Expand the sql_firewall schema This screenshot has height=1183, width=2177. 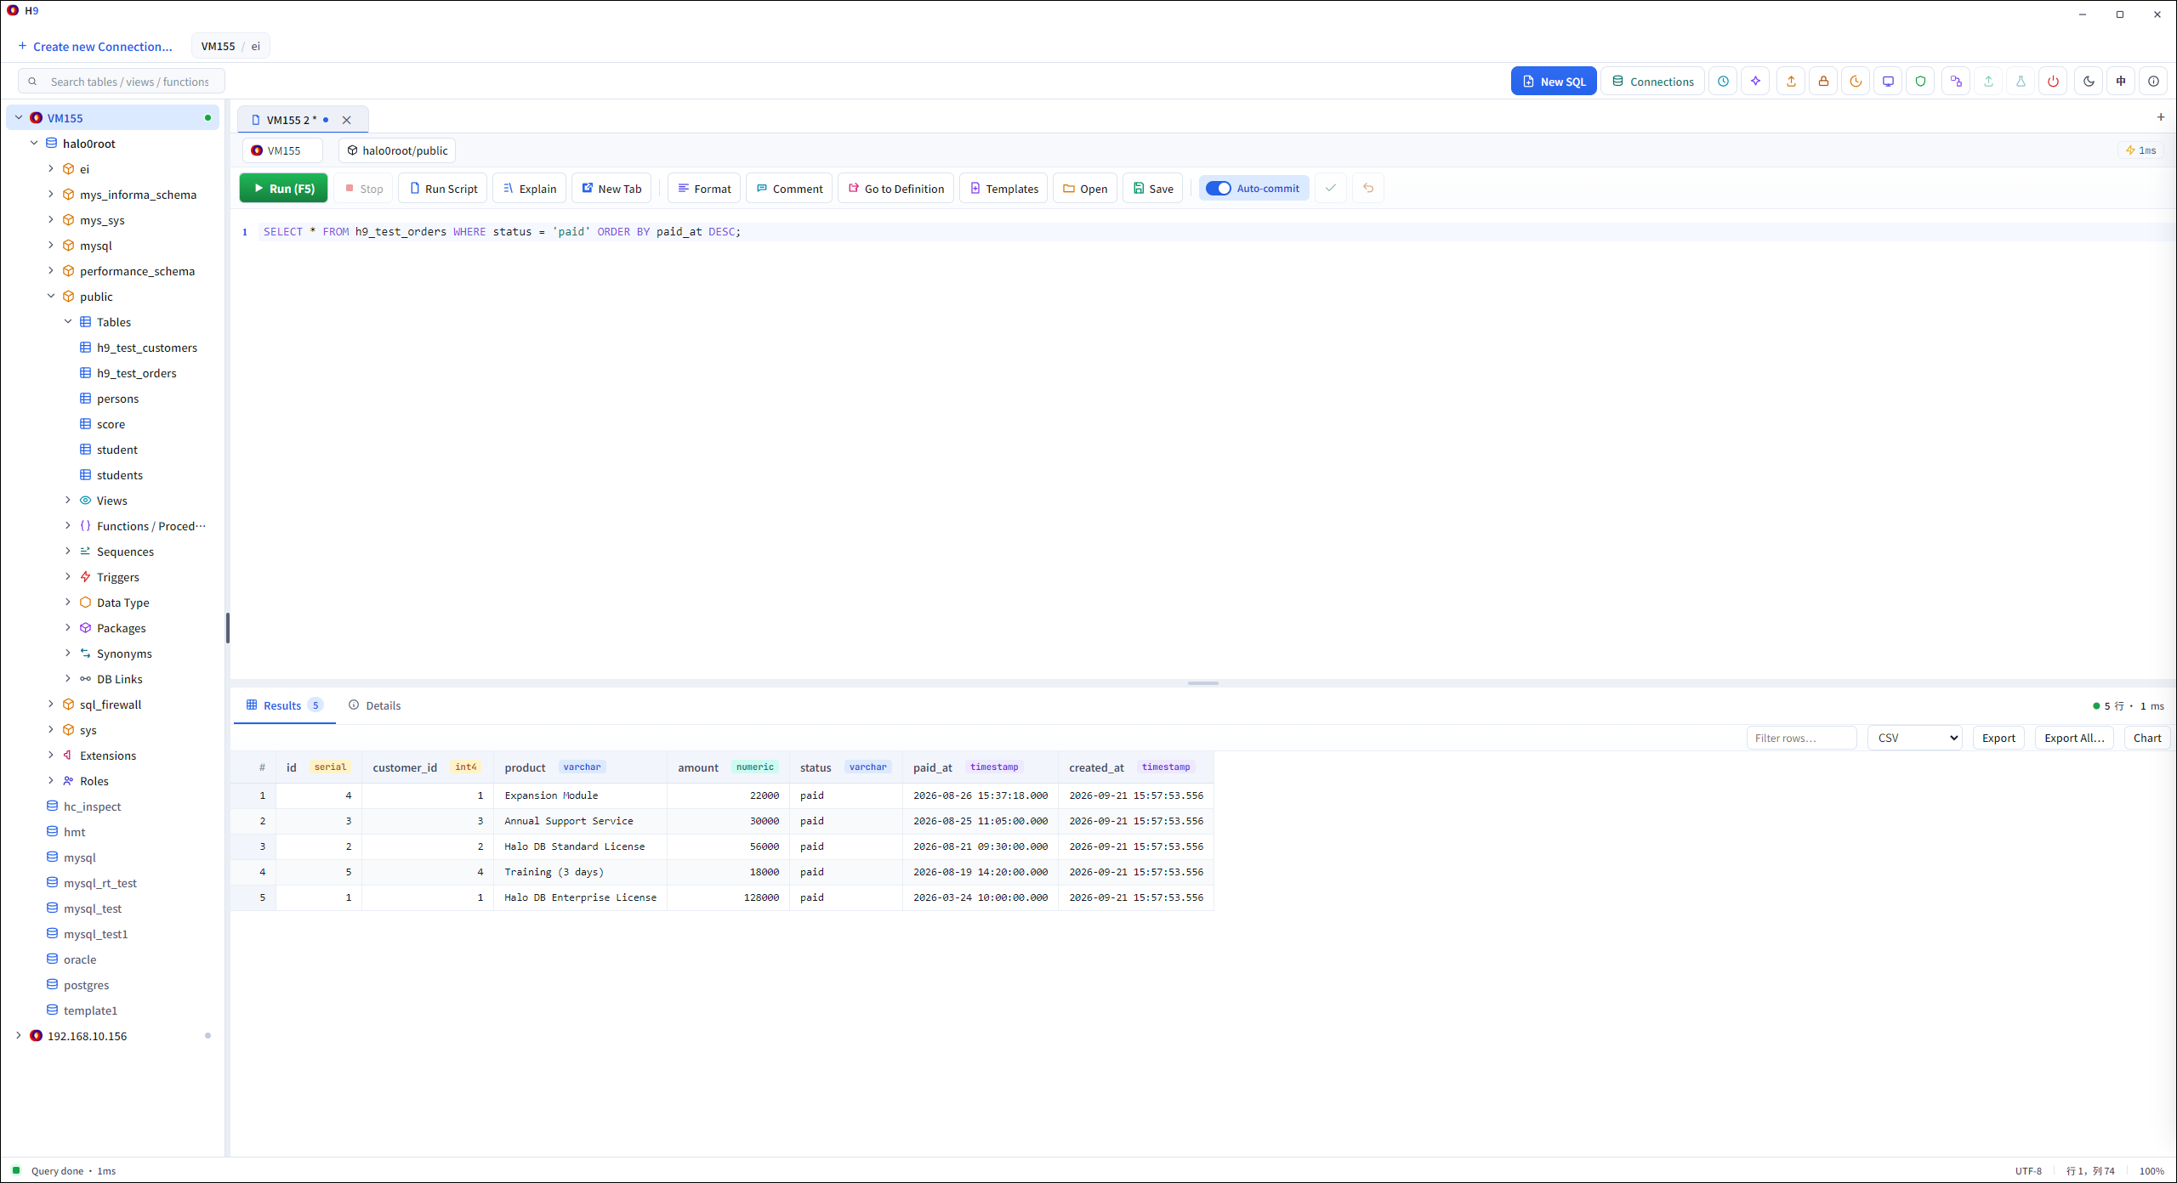pos(51,705)
